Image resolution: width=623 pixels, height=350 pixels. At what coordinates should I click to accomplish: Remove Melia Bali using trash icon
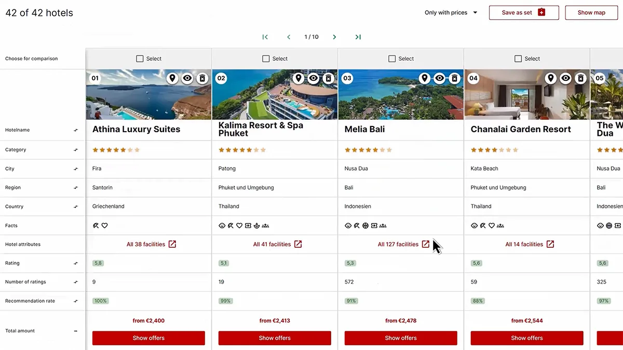(455, 78)
